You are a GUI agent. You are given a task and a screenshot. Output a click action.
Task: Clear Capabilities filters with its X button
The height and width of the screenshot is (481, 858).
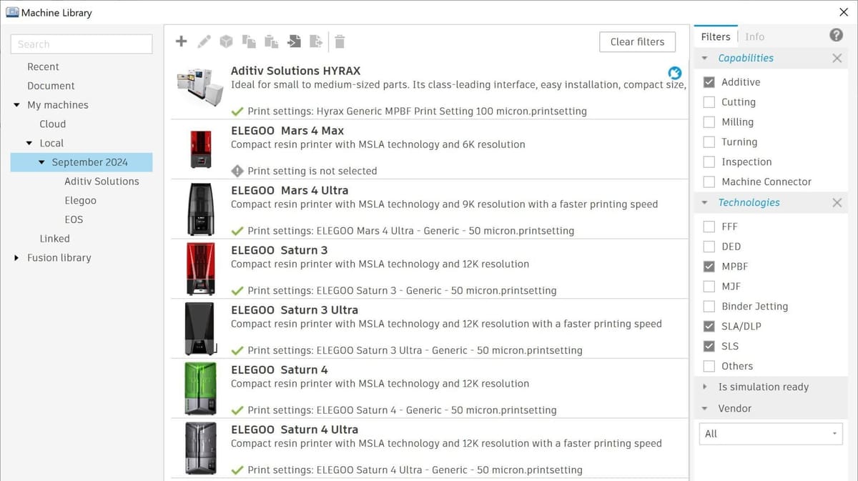[837, 58]
